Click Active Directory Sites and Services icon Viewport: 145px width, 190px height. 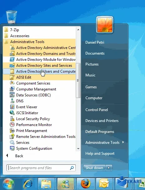click(12, 66)
